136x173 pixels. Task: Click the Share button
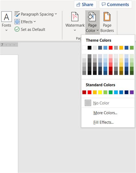pyautogui.click(x=85, y=5)
